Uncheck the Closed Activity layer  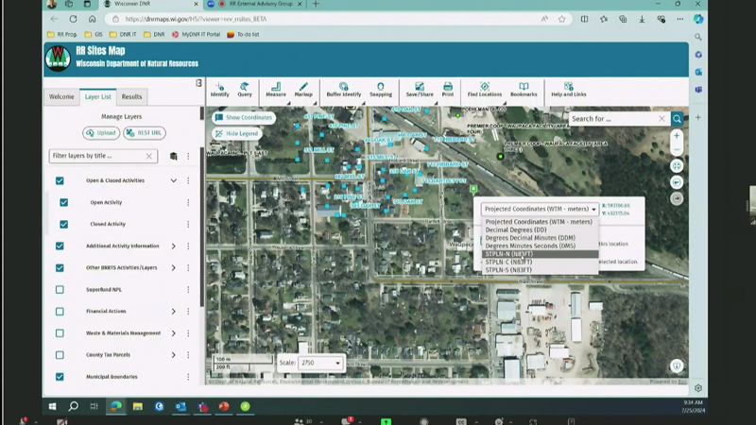point(63,224)
